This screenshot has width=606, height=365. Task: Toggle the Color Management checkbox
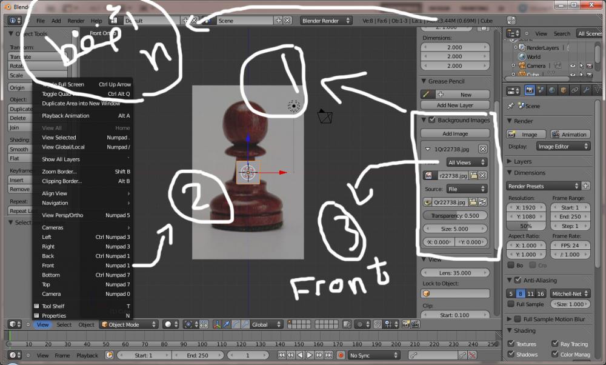point(555,354)
